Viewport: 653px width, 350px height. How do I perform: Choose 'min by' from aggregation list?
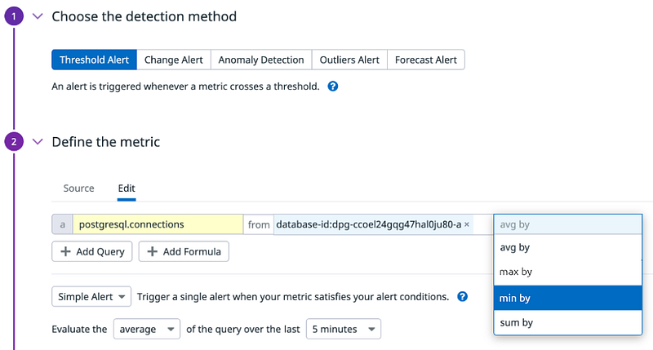click(567, 298)
